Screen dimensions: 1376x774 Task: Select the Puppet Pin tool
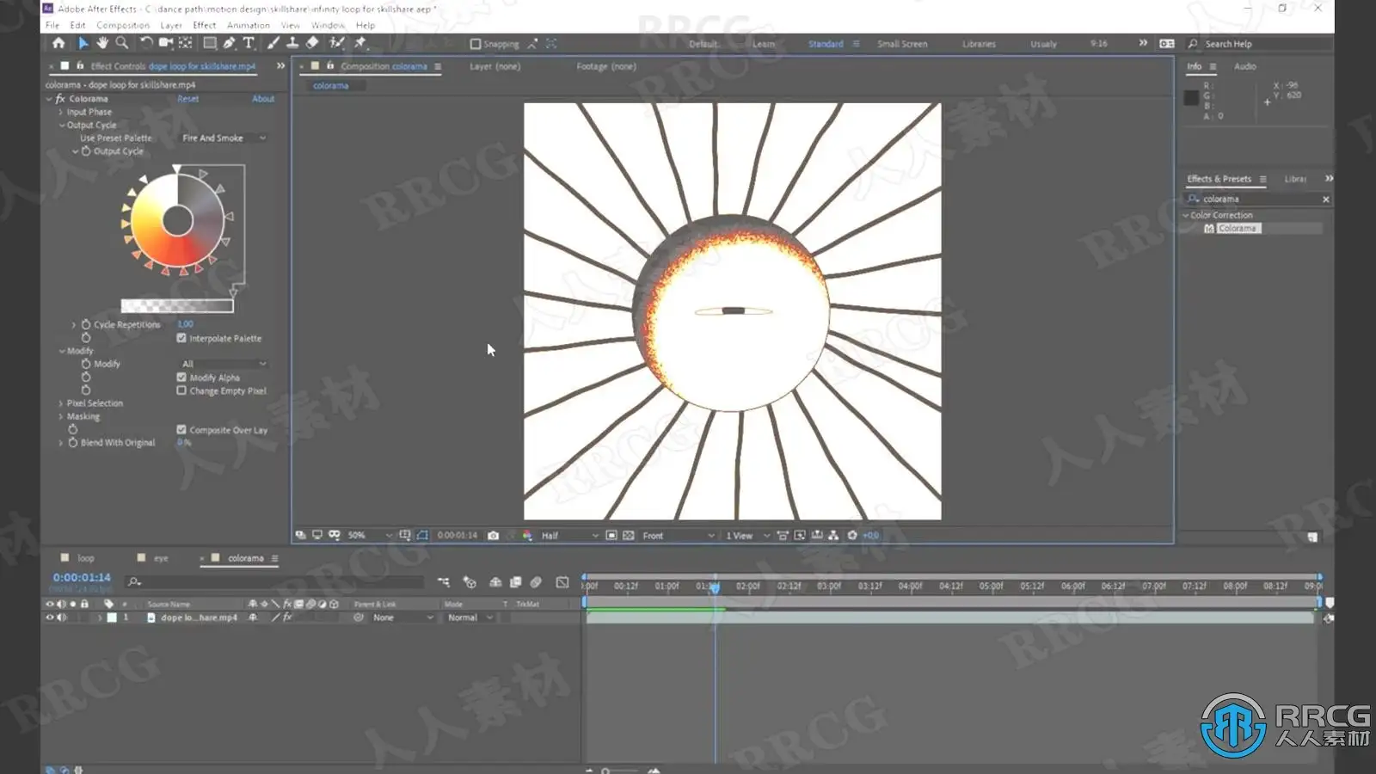(x=360, y=43)
